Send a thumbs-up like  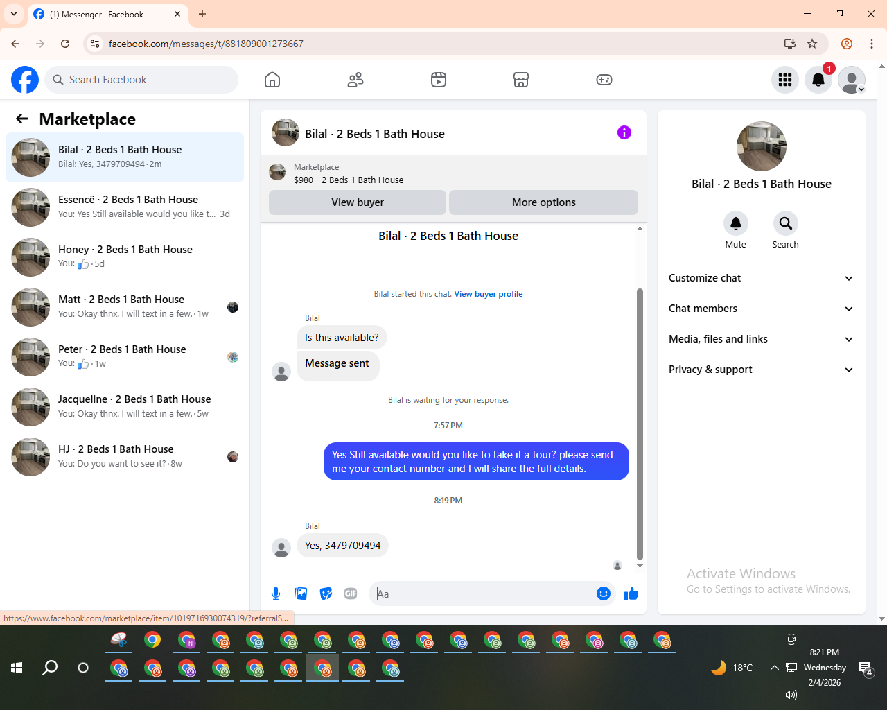(x=631, y=594)
